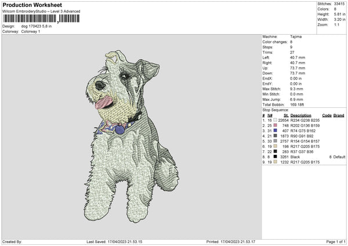The width and height of the screenshot is (348, 246).
Task: Click the Height value 5.81 in
Action: tap(339, 14)
